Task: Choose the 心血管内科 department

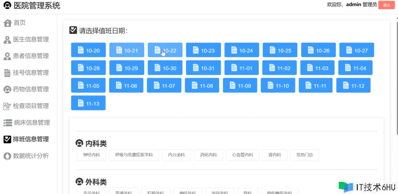Action: (242, 155)
